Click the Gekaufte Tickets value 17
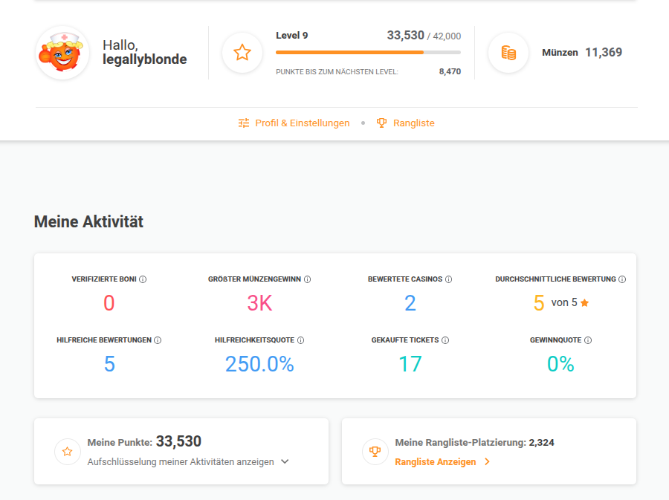Image resolution: width=669 pixels, height=500 pixels. click(410, 364)
